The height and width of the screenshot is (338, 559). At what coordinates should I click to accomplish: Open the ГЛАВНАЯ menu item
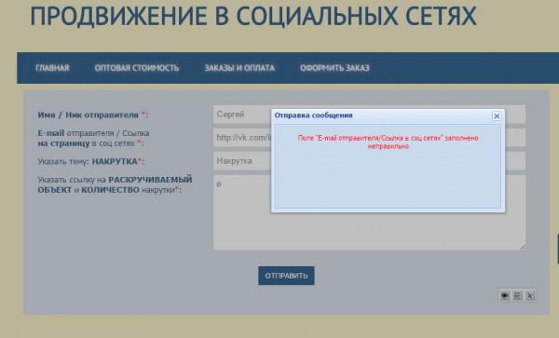tap(52, 68)
